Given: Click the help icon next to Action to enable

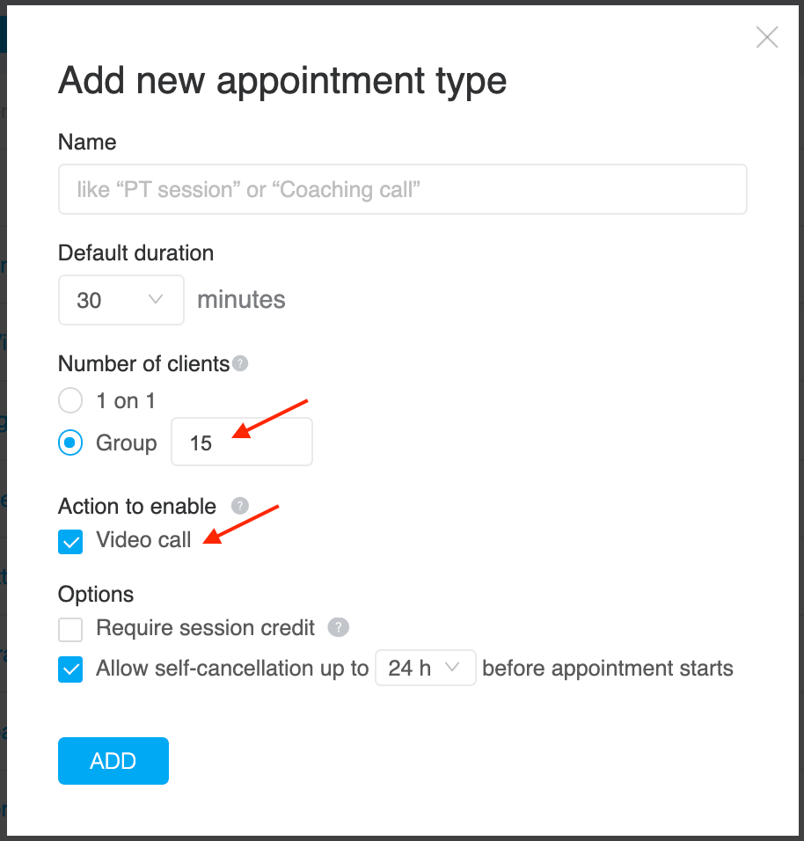Looking at the screenshot, I should point(240,506).
